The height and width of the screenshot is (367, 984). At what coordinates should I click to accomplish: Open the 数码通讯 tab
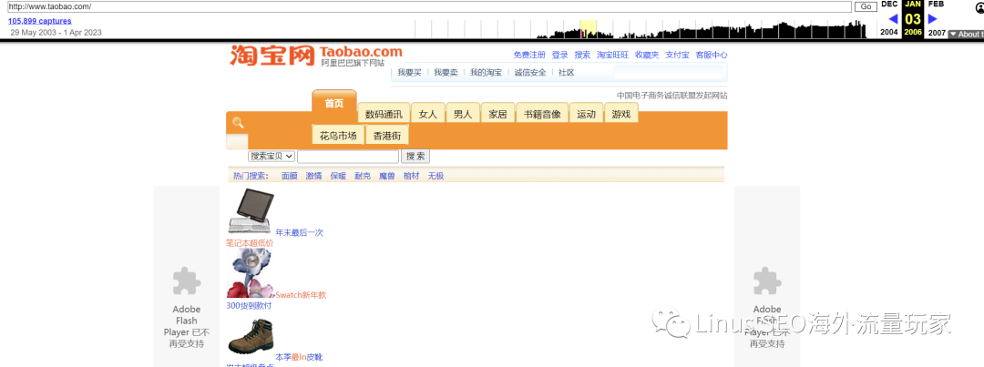click(384, 114)
